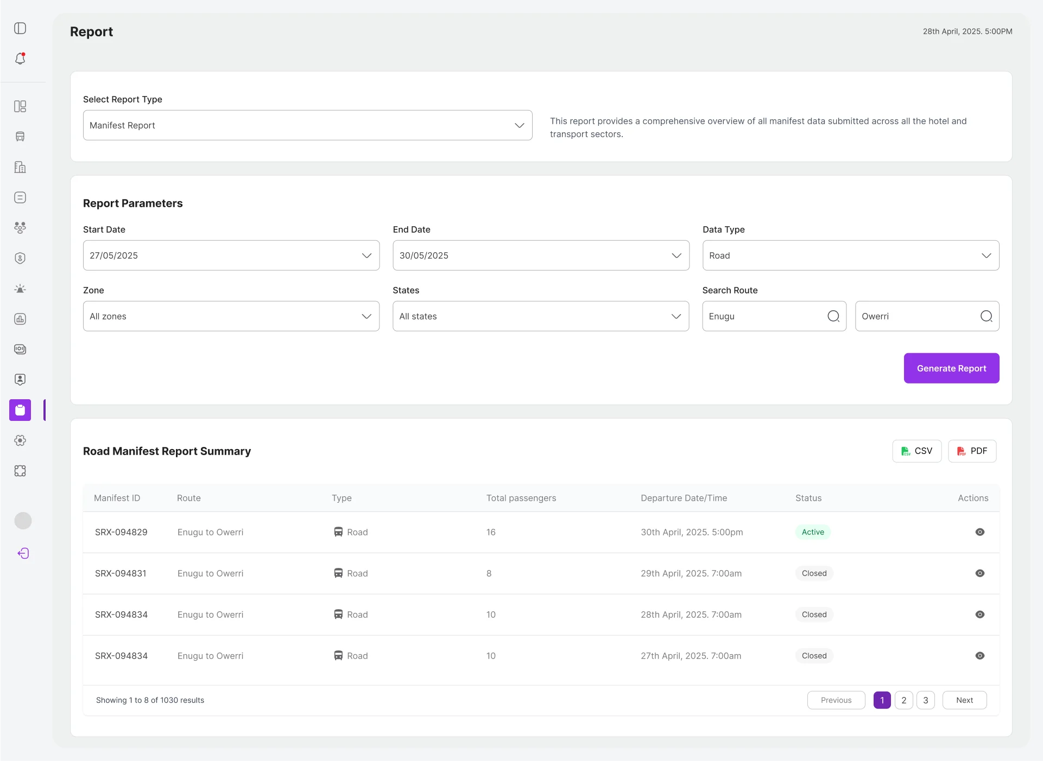Viewport: 1043px width, 761px height.
Task: Collapse the sidebar panel icon
Action: coord(20,28)
